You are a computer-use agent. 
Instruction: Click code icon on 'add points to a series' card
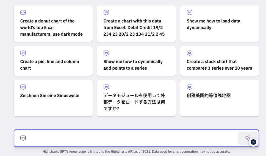click(106, 53)
